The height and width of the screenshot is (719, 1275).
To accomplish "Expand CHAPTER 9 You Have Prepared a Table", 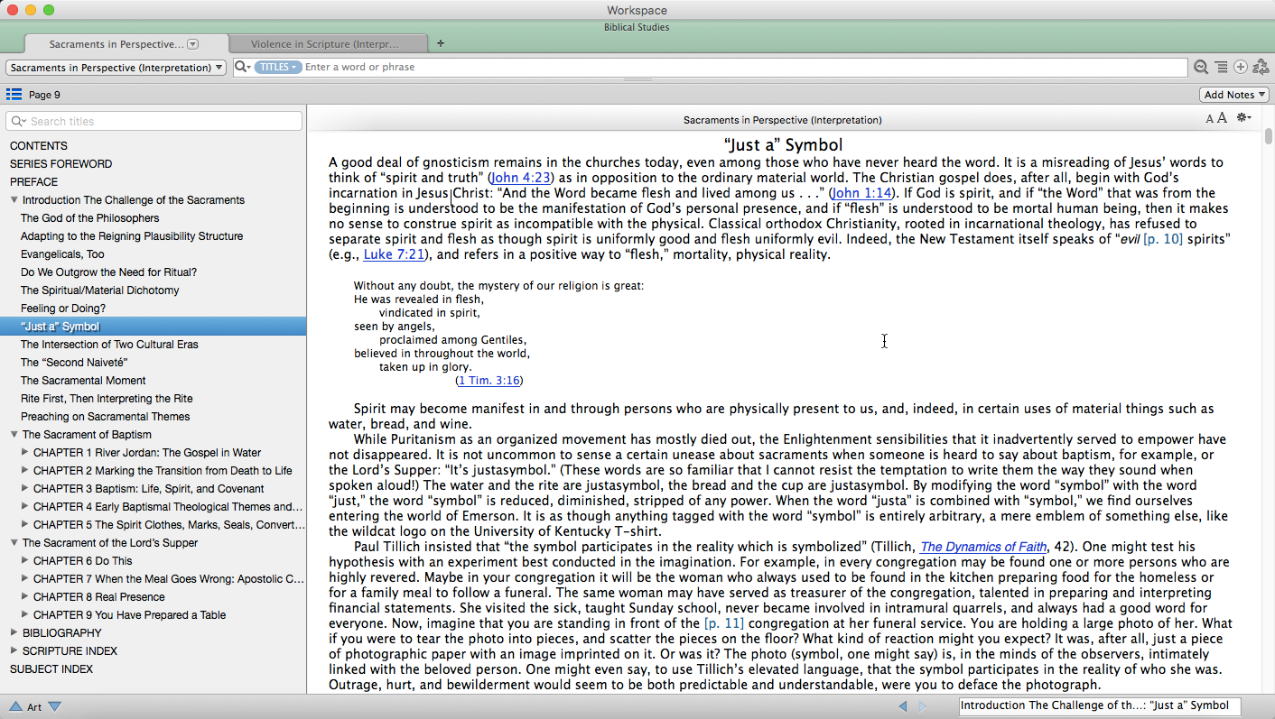I will click(25, 615).
